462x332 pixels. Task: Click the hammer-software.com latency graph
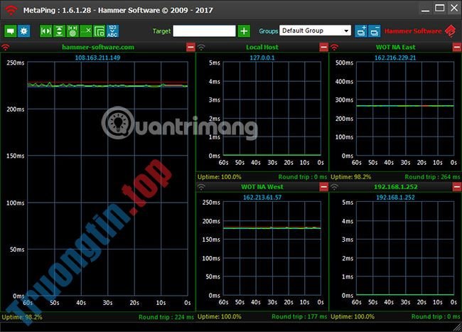(107, 178)
